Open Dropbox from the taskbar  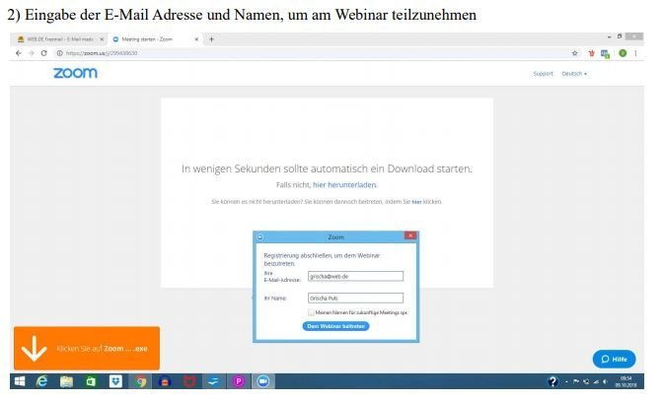tap(115, 381)
